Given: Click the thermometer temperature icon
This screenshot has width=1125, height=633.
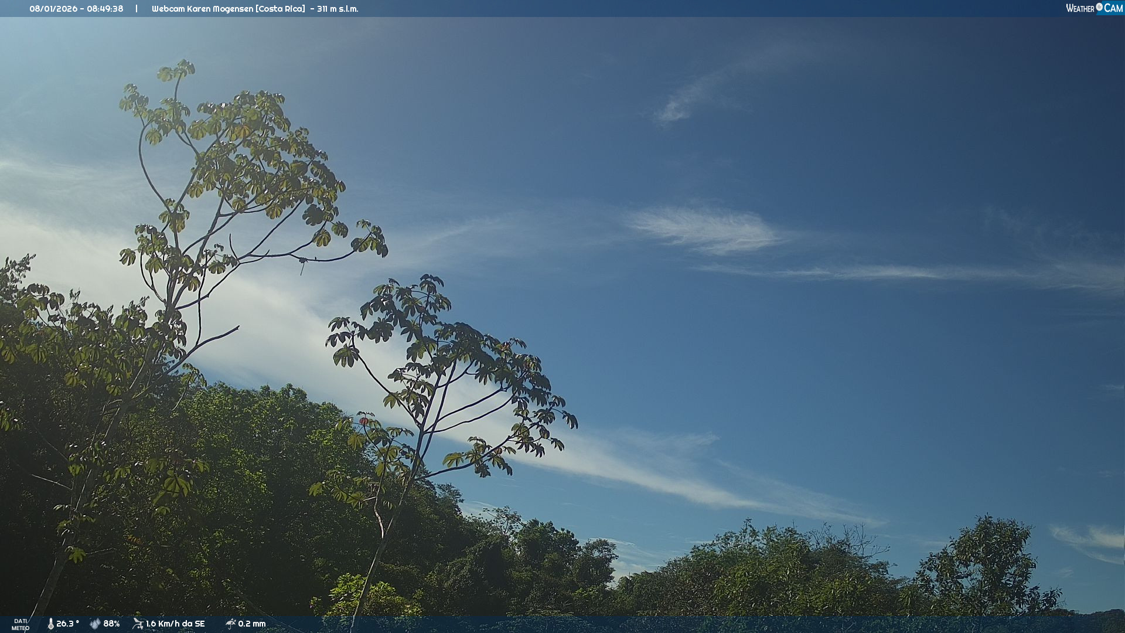Looking at the screenshot, I should click(50, 624).
